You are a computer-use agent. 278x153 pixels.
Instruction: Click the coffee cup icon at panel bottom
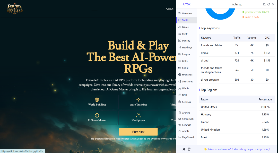(x=189, y=149)
